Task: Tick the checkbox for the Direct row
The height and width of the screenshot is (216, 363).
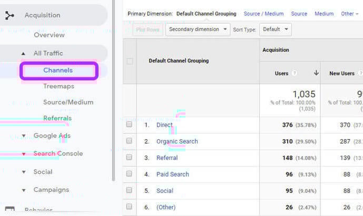Action: pyautogui.click(x=129, y=124)
